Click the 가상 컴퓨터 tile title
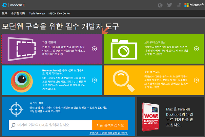This screenshot has width=205, height=137. point(49,42)
